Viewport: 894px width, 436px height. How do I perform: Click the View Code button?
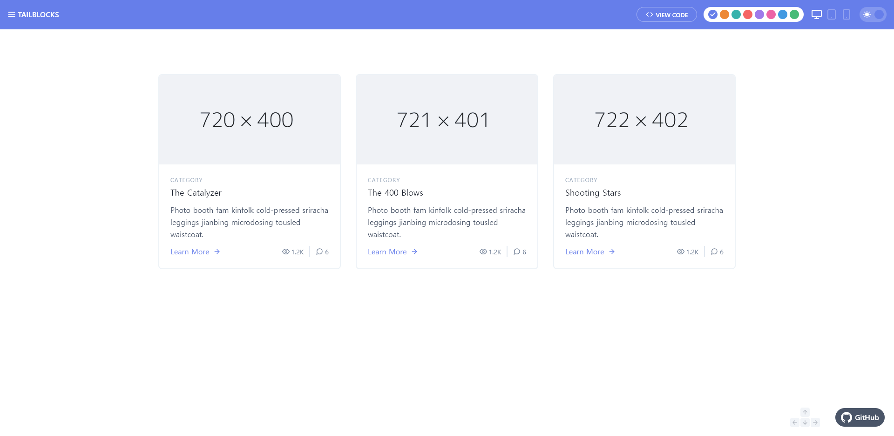click(667, 15)
